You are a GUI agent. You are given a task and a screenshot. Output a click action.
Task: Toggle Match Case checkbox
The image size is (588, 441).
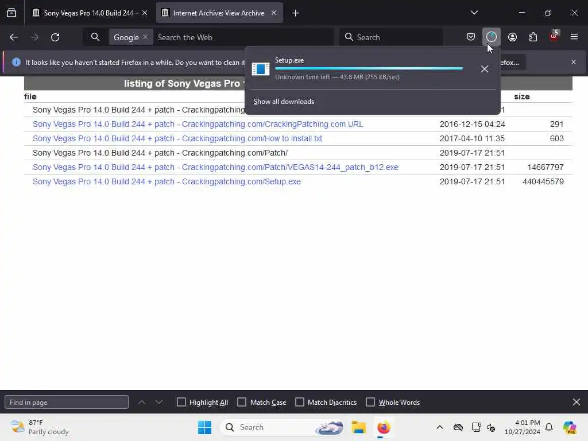[242, 402]
